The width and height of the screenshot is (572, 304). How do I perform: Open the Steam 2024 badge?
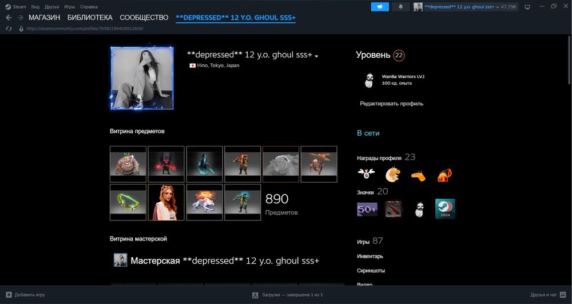[445, 209]
